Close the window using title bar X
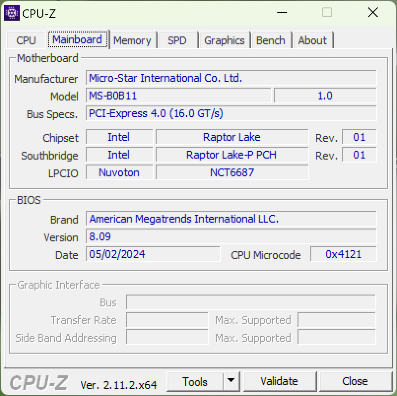The image size is (397, 396). point(373,13)
